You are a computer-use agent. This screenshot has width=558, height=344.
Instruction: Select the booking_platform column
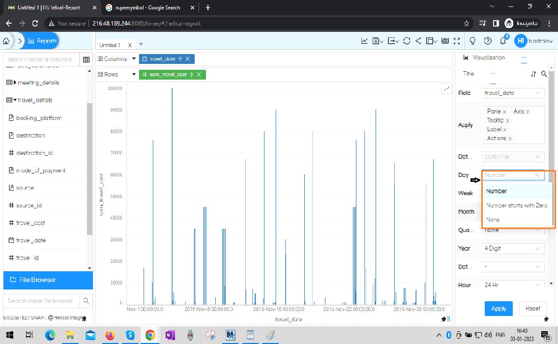pos(39,118)
